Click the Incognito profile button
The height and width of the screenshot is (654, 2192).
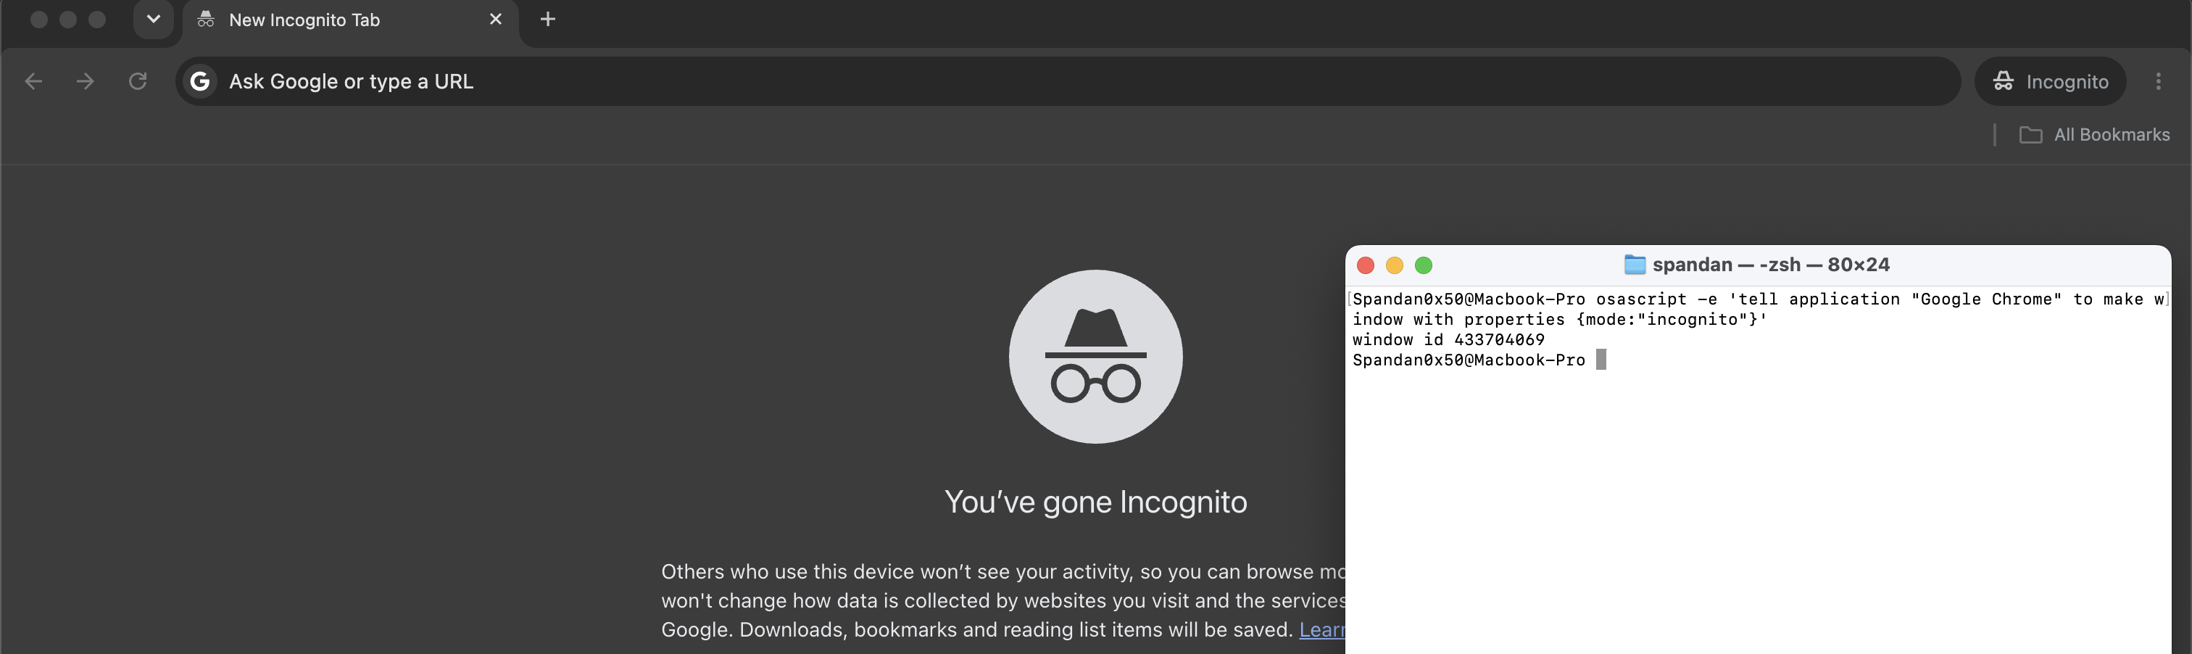click(x=2051, y=82)
